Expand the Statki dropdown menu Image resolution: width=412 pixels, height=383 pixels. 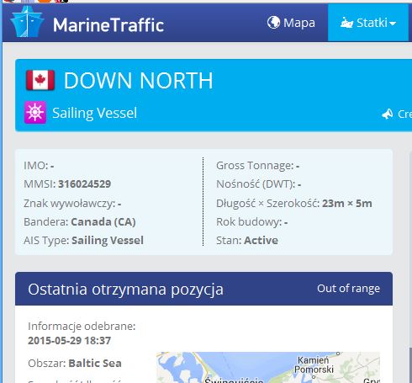368,23
